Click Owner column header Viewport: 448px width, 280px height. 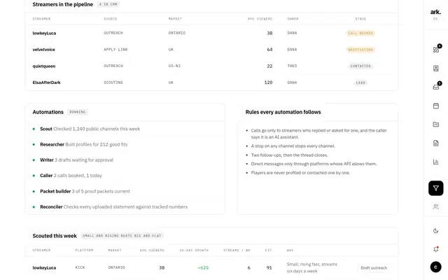pos(293,19)
